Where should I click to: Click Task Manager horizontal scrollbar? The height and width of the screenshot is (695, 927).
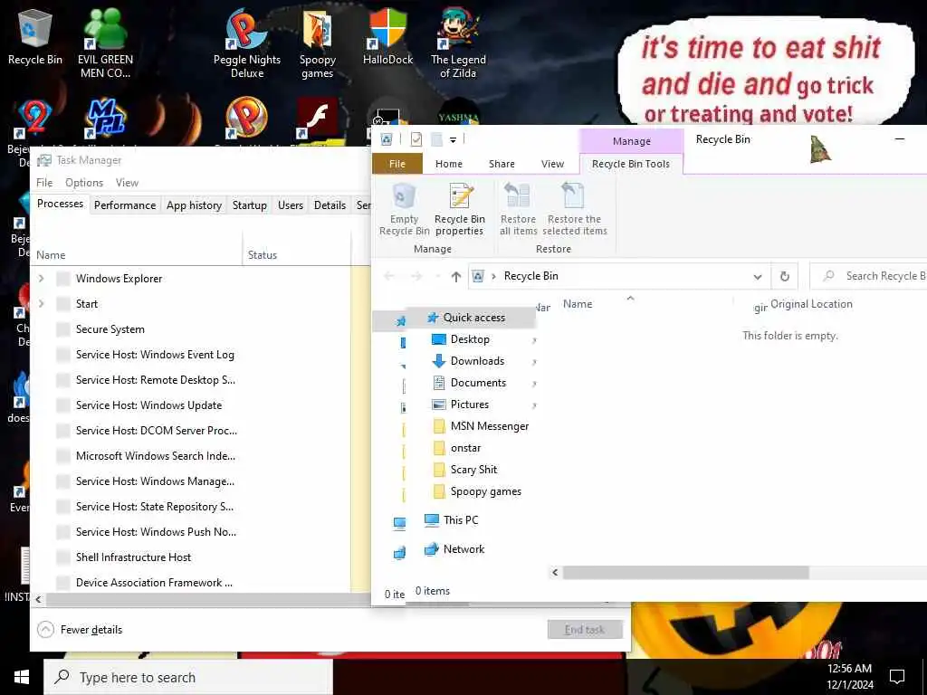(x=208, y=599)
